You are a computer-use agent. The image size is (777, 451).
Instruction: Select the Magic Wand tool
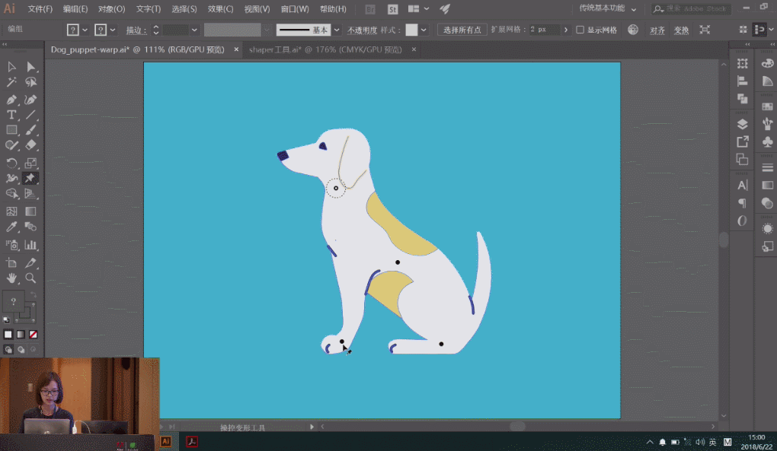[12, 82]
